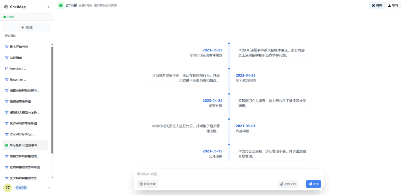Open the second flowchart conversation with blue icon
The height and width of the screenshot is (195, 404).
(25, 80)
